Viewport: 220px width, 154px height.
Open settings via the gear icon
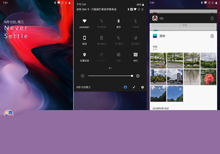click(143, 87)
